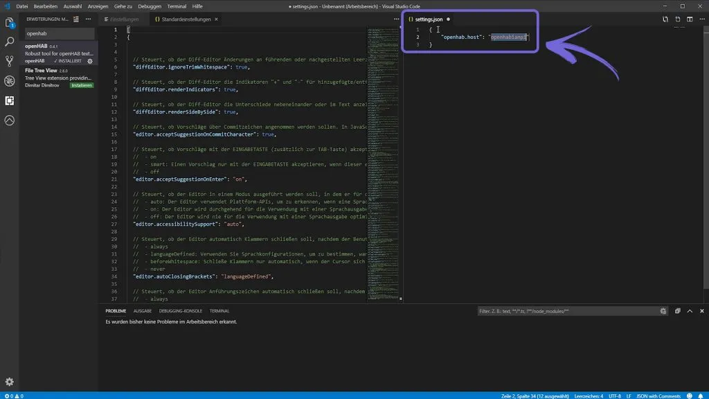The width and height of the screenshot is (709, 399).
Task: Close the Standardeinstellungen tab
Action: click(216, 19)
